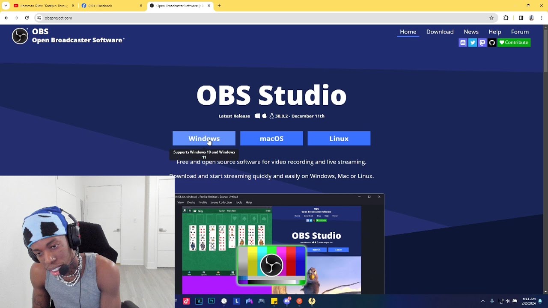Click the OBS Studio preview screenshot
548x308 pixels.
point(280,244)
